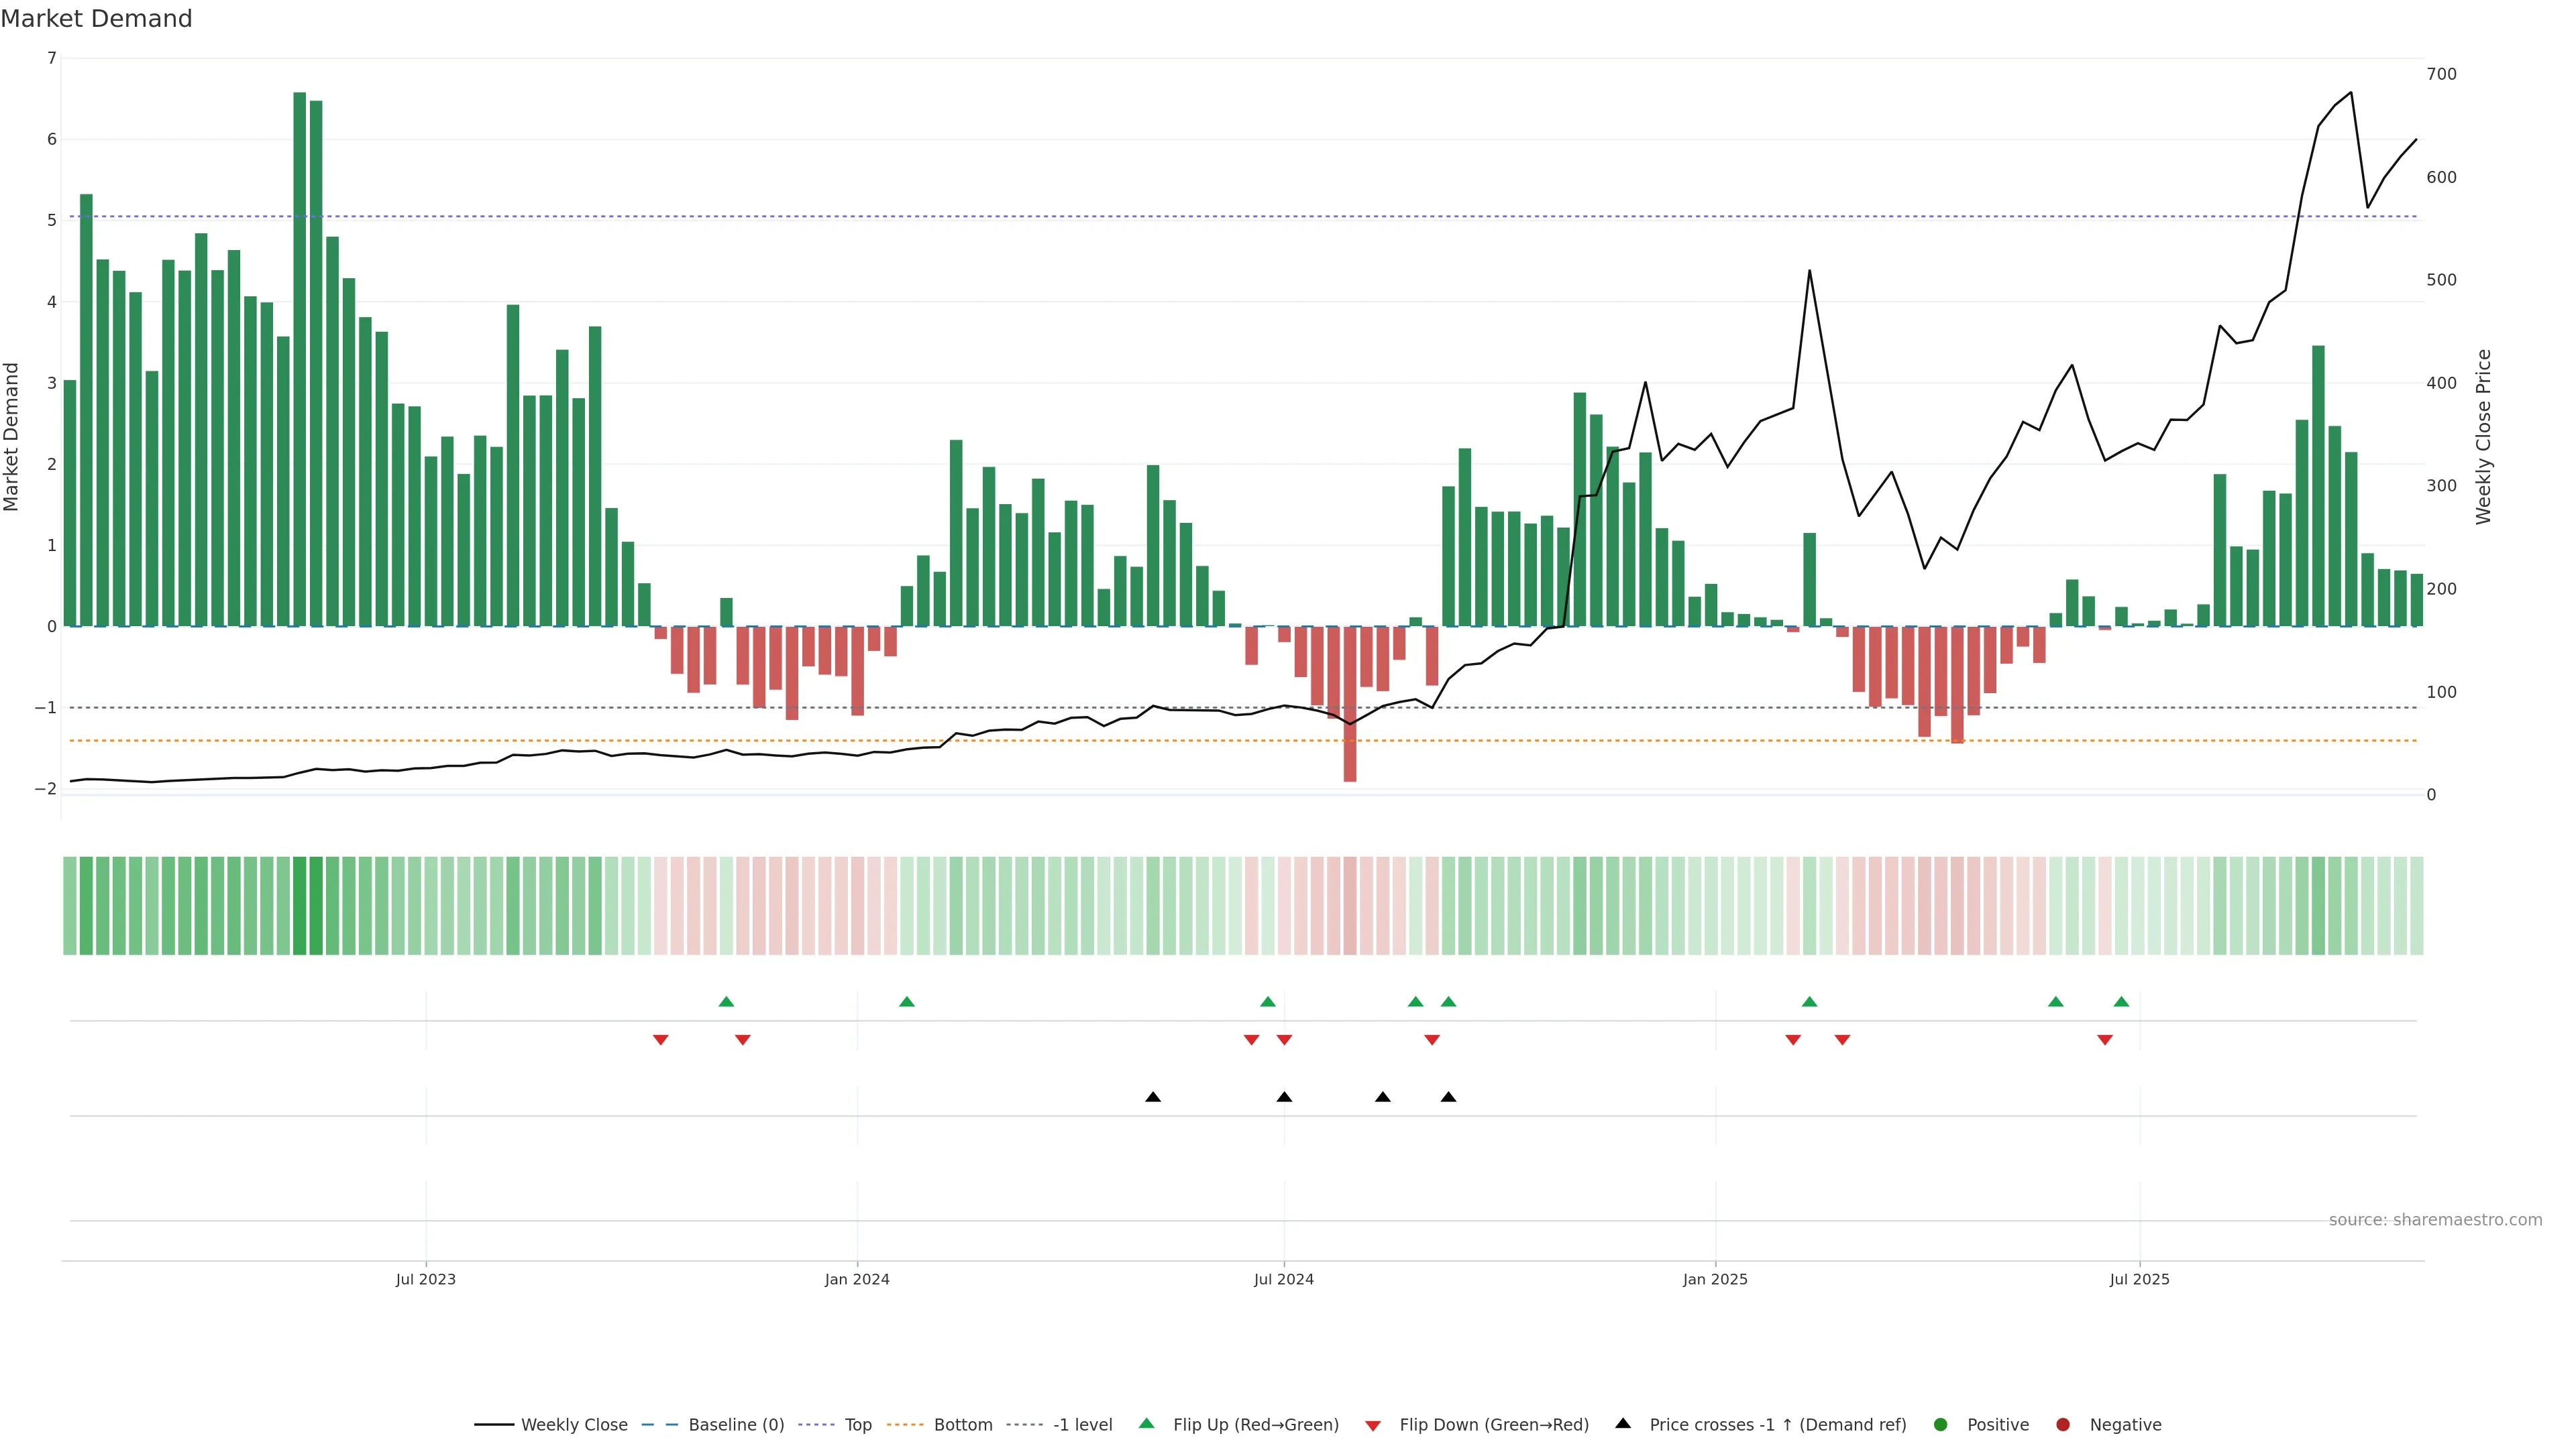Click the green Positive legend dot
2576x1448 pixels.
pos(1941,1425)
